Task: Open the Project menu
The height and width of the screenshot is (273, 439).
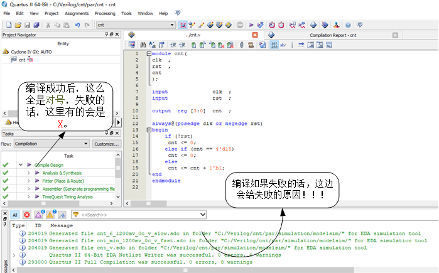Action: tap(51, 13)
